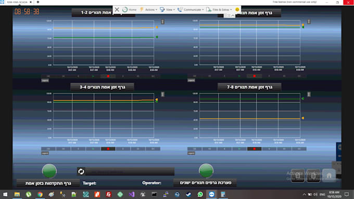The width and height of the screenshot is (354, 199).
Task: Show hidden system tray icons
Action: [x=304, y=194]
